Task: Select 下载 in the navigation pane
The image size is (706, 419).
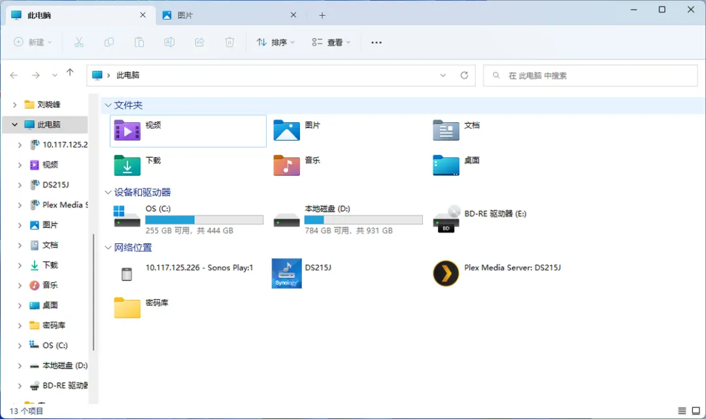Action: 50,265
